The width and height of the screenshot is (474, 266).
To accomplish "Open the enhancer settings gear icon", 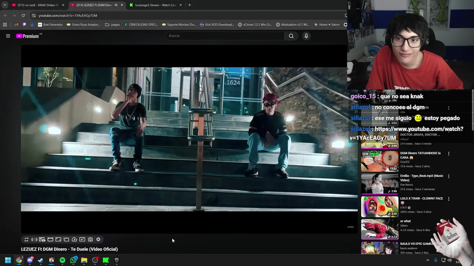I will 98,239.
